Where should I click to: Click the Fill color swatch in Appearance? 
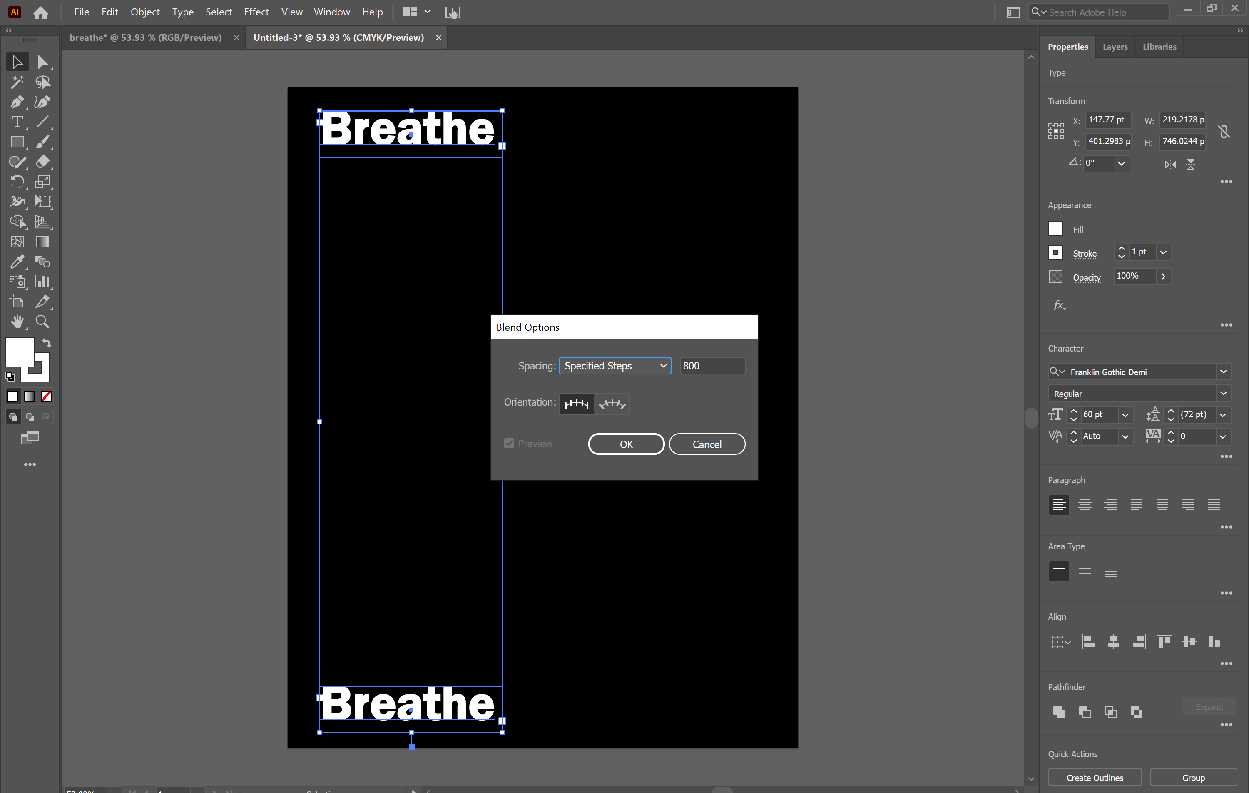click(1055, 228)
